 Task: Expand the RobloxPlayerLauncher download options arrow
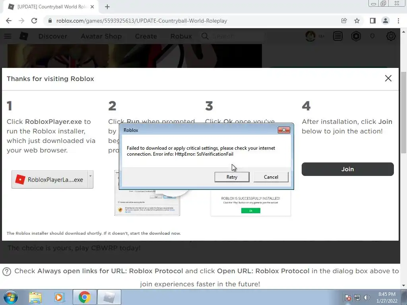click(90, 180)
